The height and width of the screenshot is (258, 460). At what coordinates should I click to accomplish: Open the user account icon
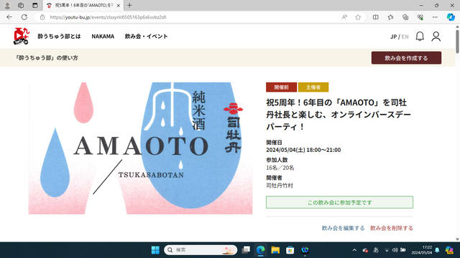click(x=436, y=37)
